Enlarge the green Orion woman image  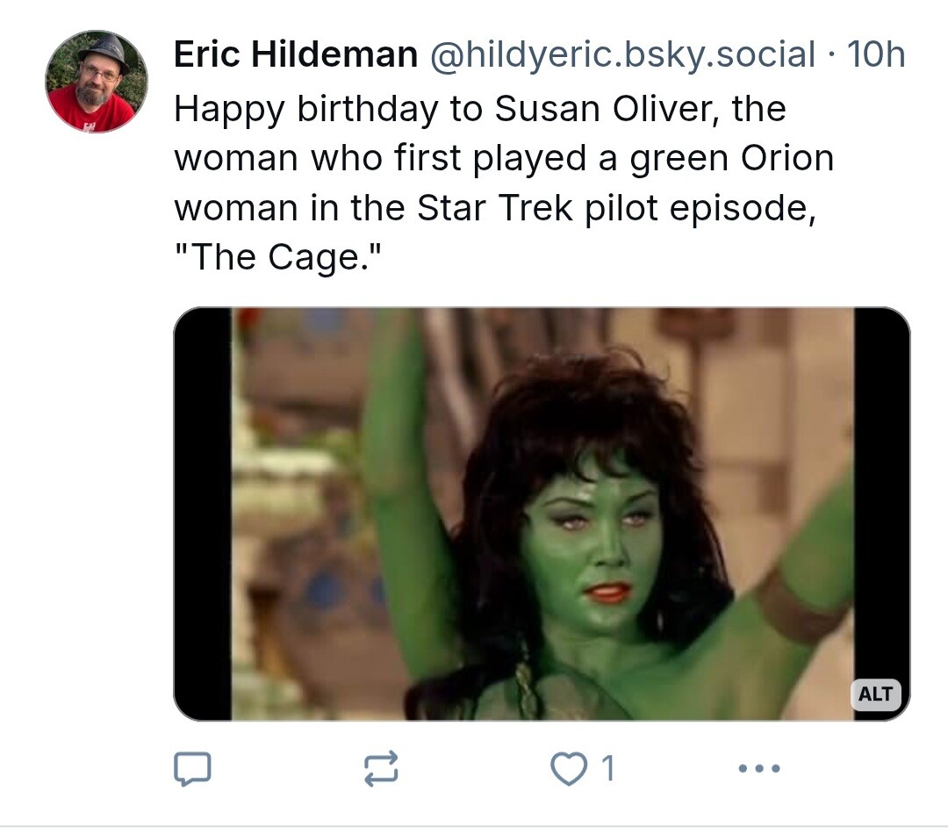tap(542, 514)
